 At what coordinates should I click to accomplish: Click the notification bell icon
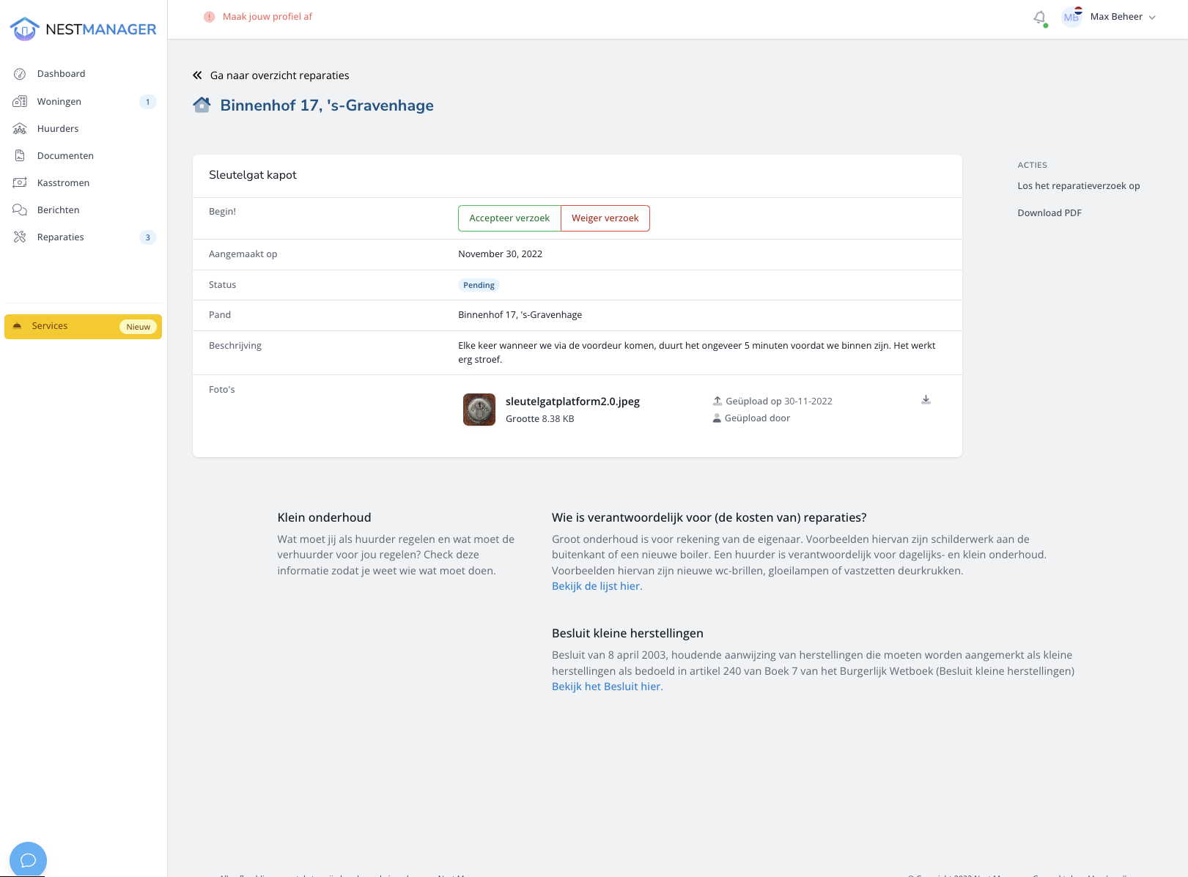tap(1039, 18)
